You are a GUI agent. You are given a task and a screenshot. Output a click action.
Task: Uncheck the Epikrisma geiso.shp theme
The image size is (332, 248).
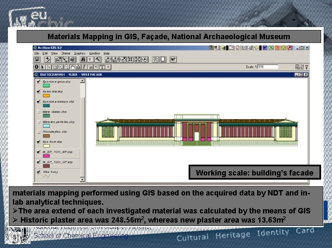38,81
